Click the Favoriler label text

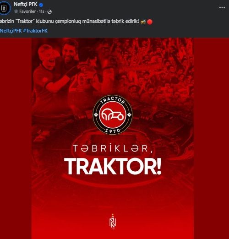27,11
